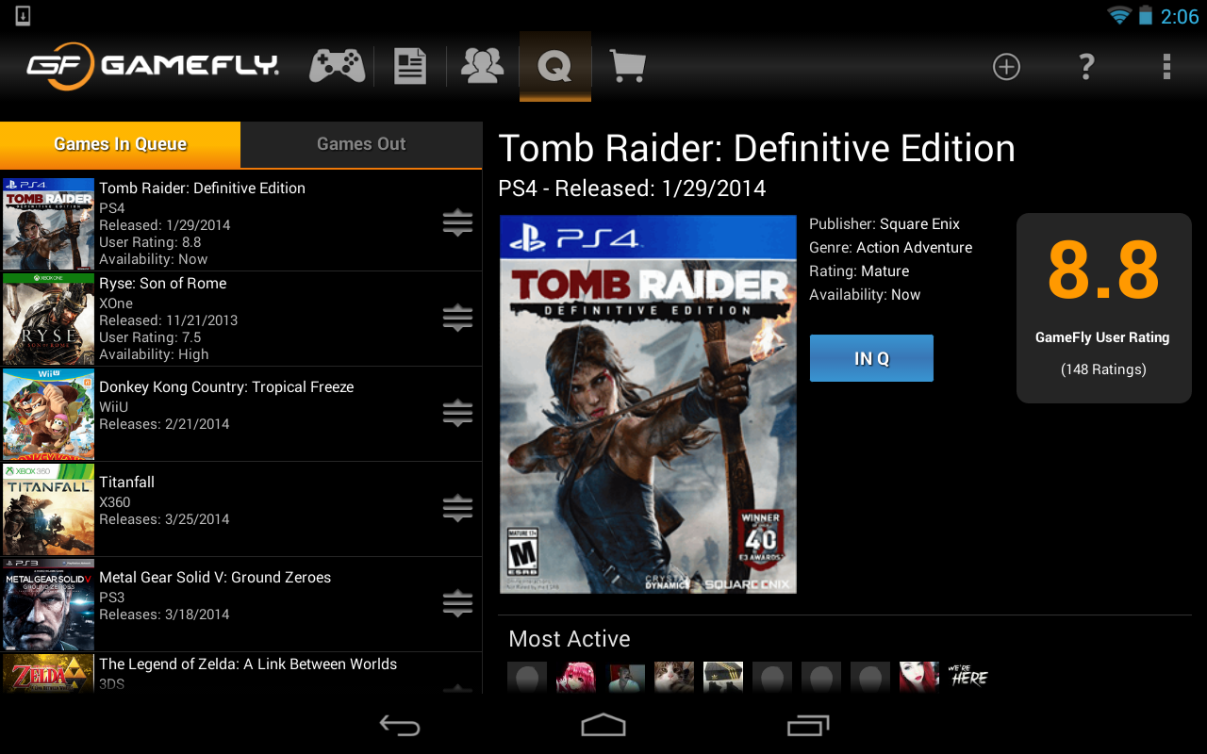Tap the Donkey Kong Country thumbnail
This screenshot has width=1207, height=754.
49,414
